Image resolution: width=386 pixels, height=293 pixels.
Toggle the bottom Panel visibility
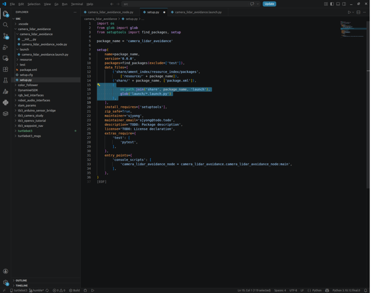pos(338,4)
